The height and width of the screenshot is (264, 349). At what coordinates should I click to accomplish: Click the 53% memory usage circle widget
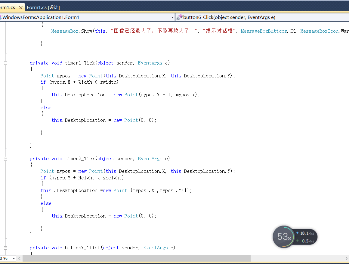pyautogui.click(x=283, y=237)
